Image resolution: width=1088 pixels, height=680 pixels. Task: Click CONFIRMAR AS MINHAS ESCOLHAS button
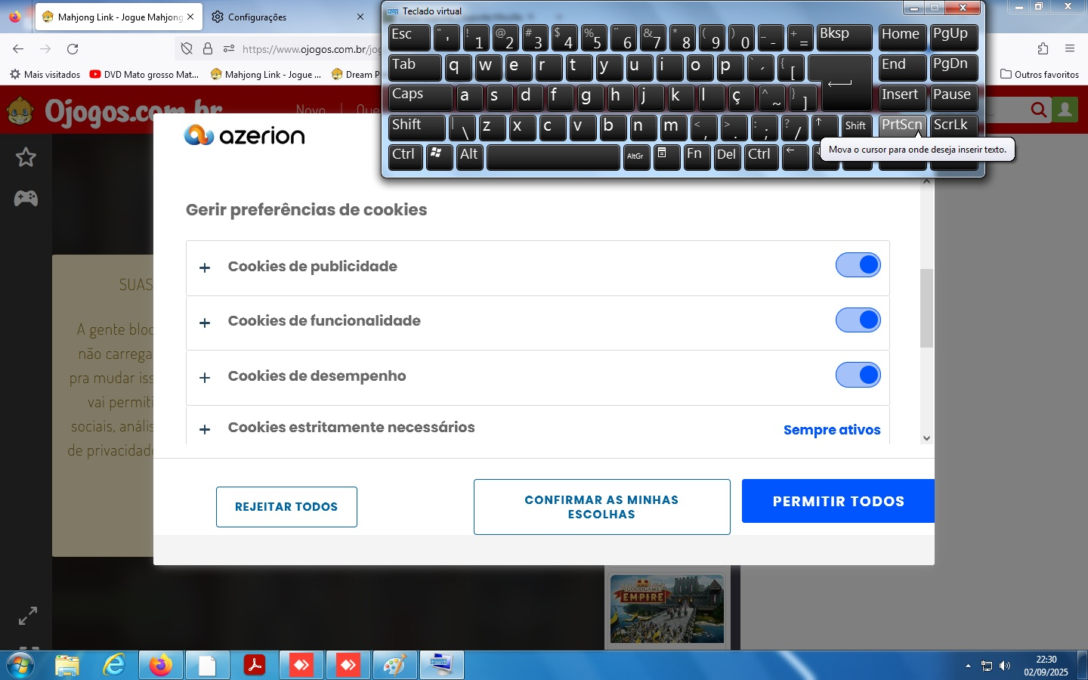[601, 507]
